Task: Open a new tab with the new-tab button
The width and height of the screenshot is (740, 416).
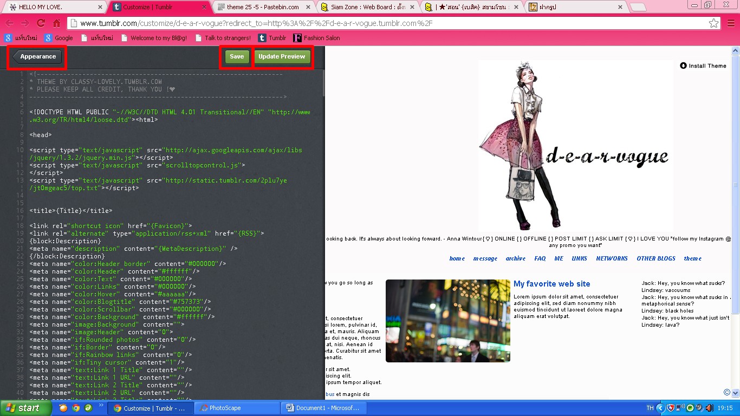Action: pyautogui.click(x=639, y=7)
